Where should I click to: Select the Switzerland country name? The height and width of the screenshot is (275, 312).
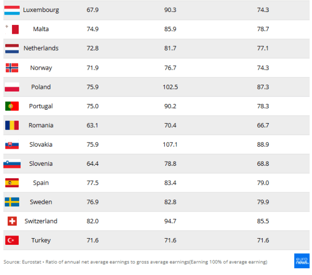[41, 221]
